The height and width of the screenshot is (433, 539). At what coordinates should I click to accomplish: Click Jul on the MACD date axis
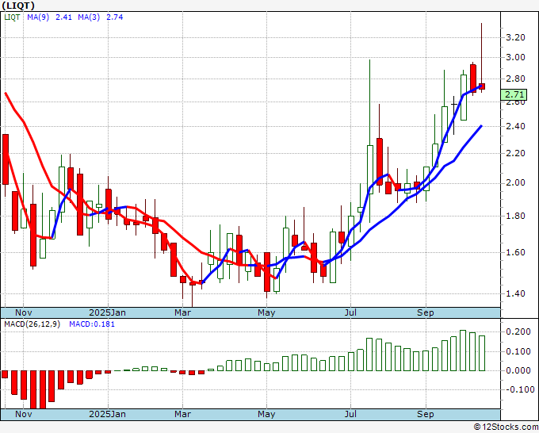tap(350, 414)
